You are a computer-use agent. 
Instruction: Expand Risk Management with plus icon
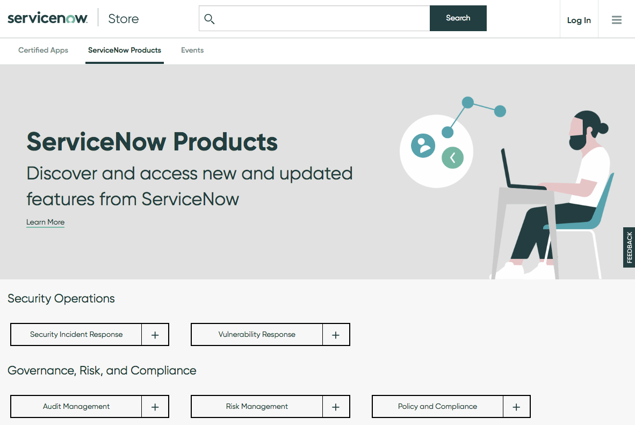point(336,407)
